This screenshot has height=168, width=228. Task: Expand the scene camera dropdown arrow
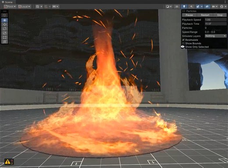click(x=217, y=7)
